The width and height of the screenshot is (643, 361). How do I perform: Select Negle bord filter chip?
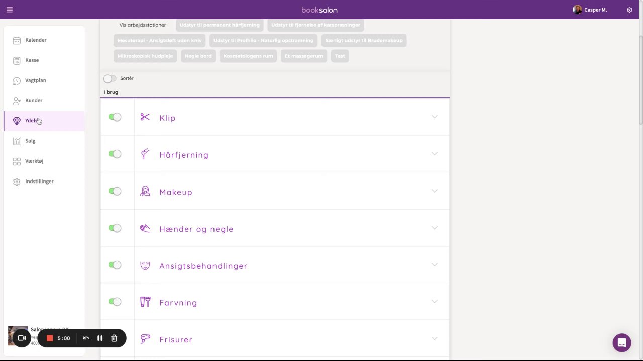tap(198, 56)
